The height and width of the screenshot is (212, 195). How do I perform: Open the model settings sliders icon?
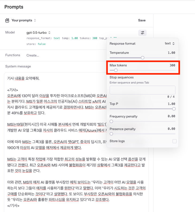pos(142,33)
